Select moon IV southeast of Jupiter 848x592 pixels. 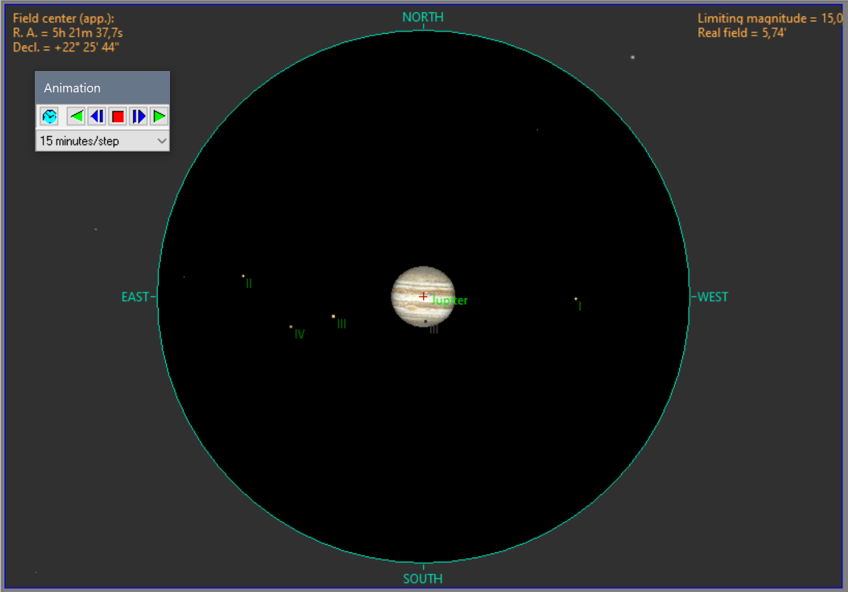point(291,327)
